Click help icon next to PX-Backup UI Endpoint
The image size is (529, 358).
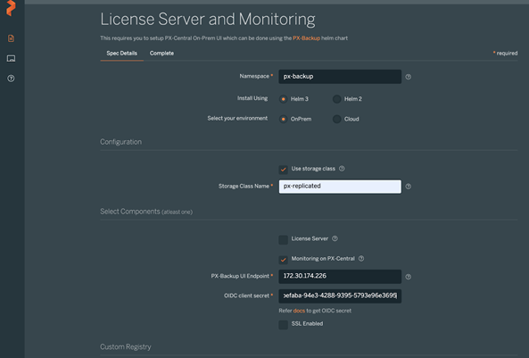[x=409, y=277]
